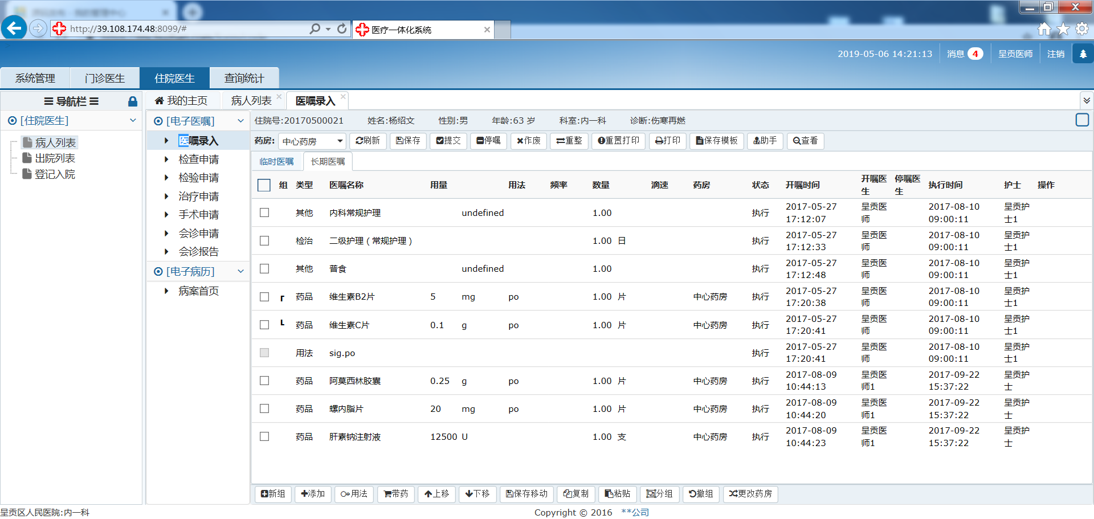The height and width of the screenshot is (519, 1094).
Task: Open the tab overflow chevron at far right
Action: (x=1087, y=101)
